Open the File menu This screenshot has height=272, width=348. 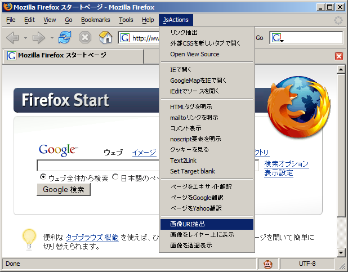pos(11,20)
